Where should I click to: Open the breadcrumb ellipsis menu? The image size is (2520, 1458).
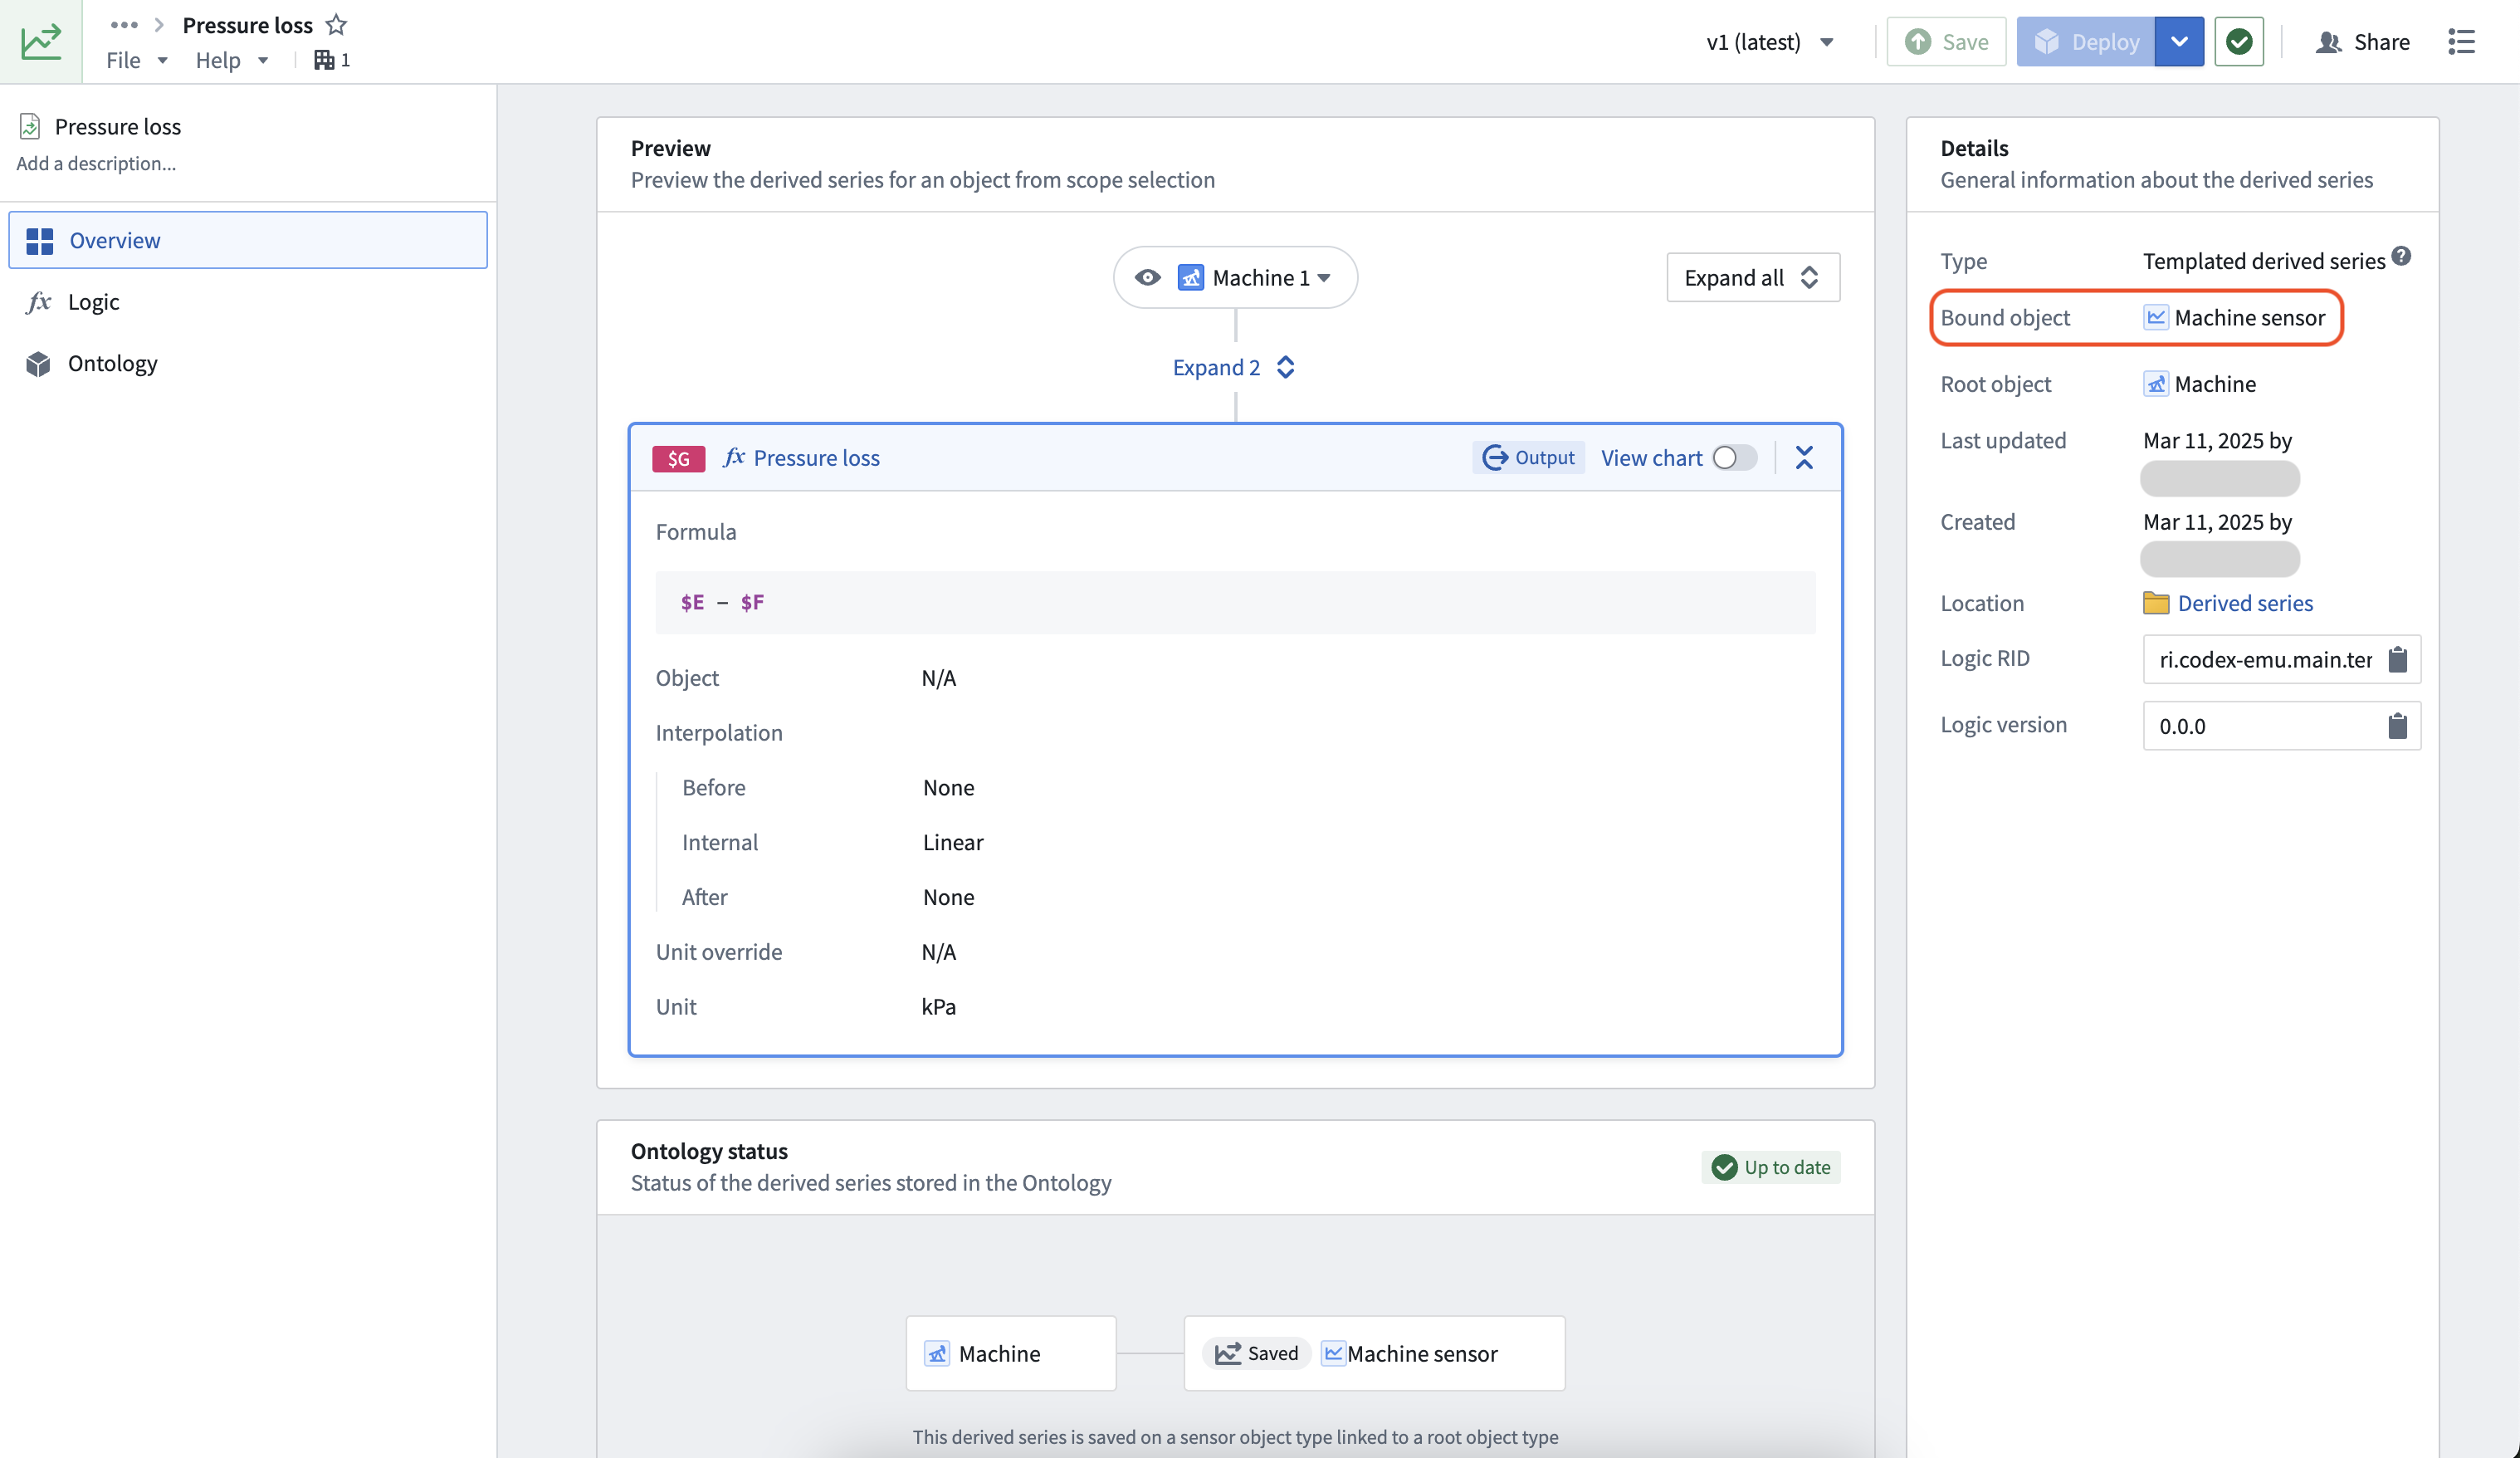(x=124, y=25)
